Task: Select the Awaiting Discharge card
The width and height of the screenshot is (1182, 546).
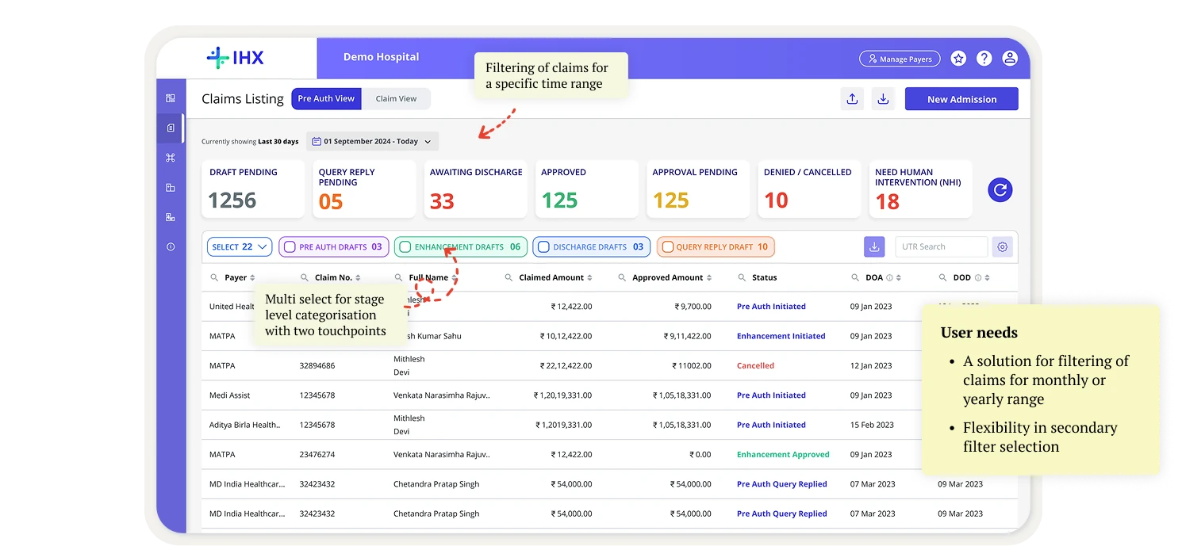Action: coord(475,189)
